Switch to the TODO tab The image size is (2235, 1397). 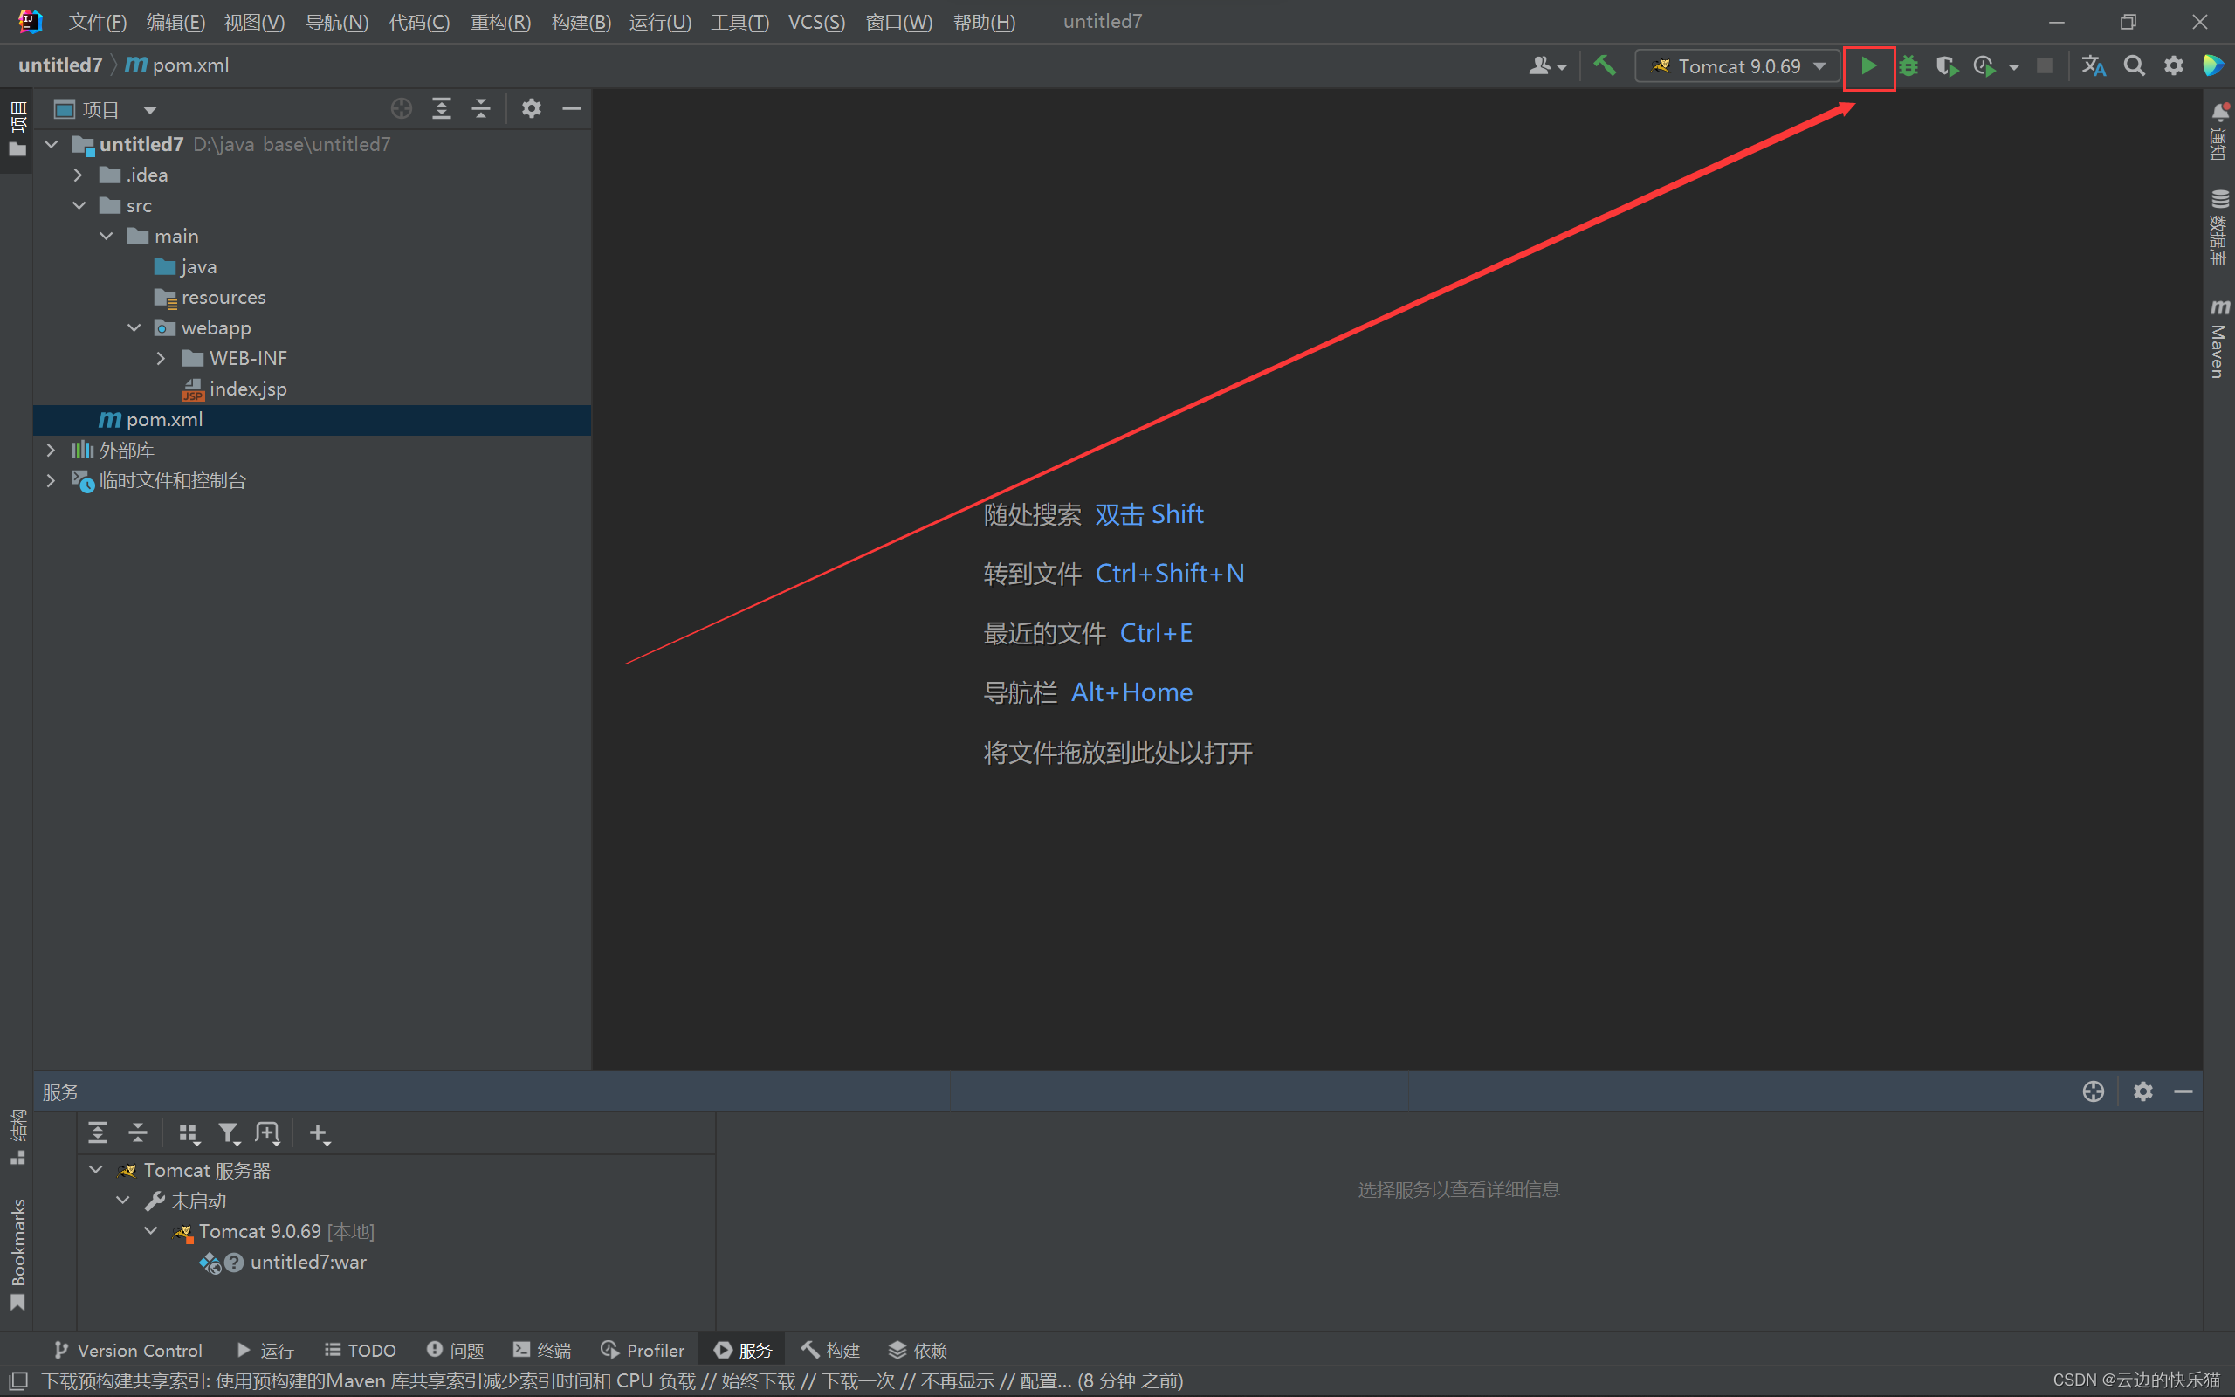tap(361, 1350)
